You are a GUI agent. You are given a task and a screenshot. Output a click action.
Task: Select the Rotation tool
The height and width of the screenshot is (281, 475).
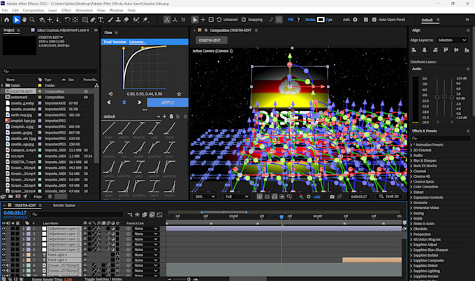tap(67, 20)
